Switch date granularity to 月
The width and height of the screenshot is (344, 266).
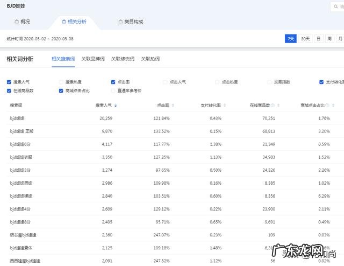click(340, 39)
